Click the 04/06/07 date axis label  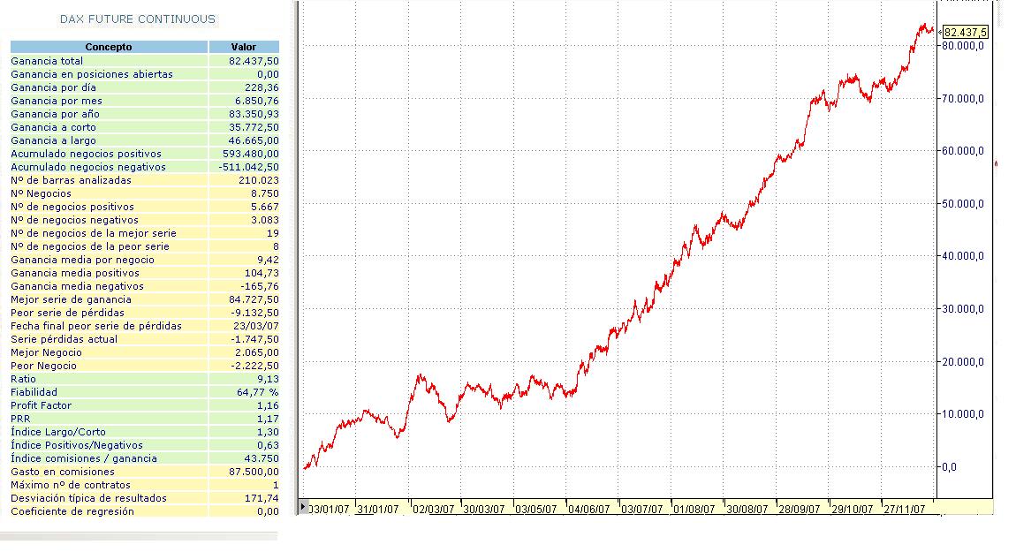589,510
